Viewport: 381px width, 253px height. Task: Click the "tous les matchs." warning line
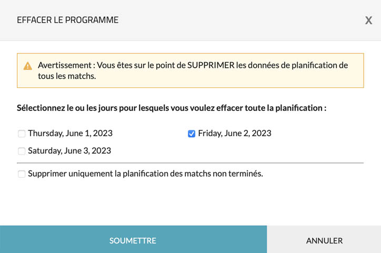pos(67,76)
